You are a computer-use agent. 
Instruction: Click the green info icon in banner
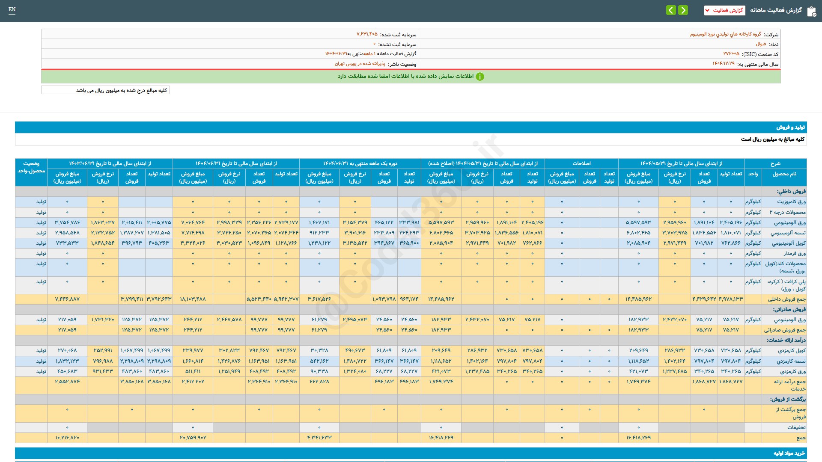(480, 77)
